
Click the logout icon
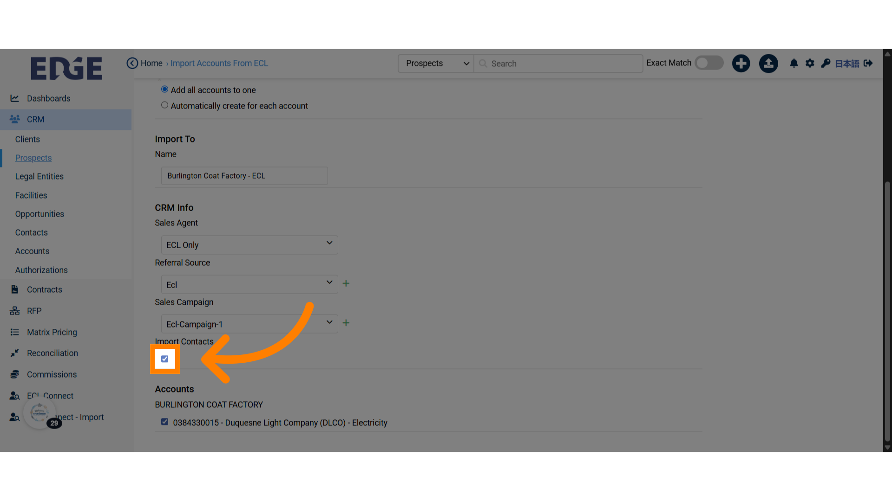tap(868, 63)
